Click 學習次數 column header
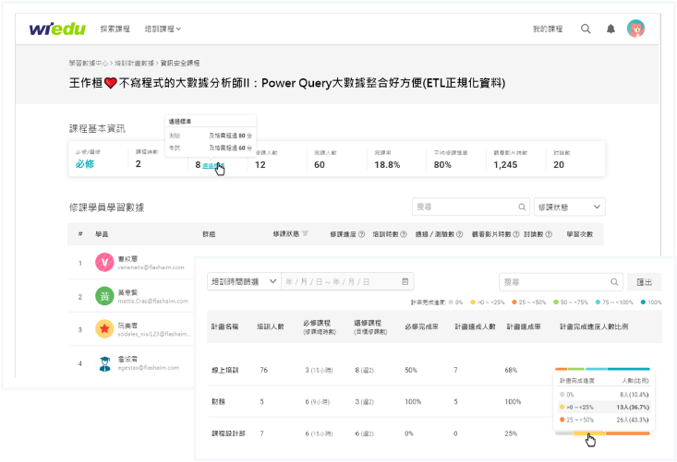Viewport: 677px width, 462px height. coord(579,234)
